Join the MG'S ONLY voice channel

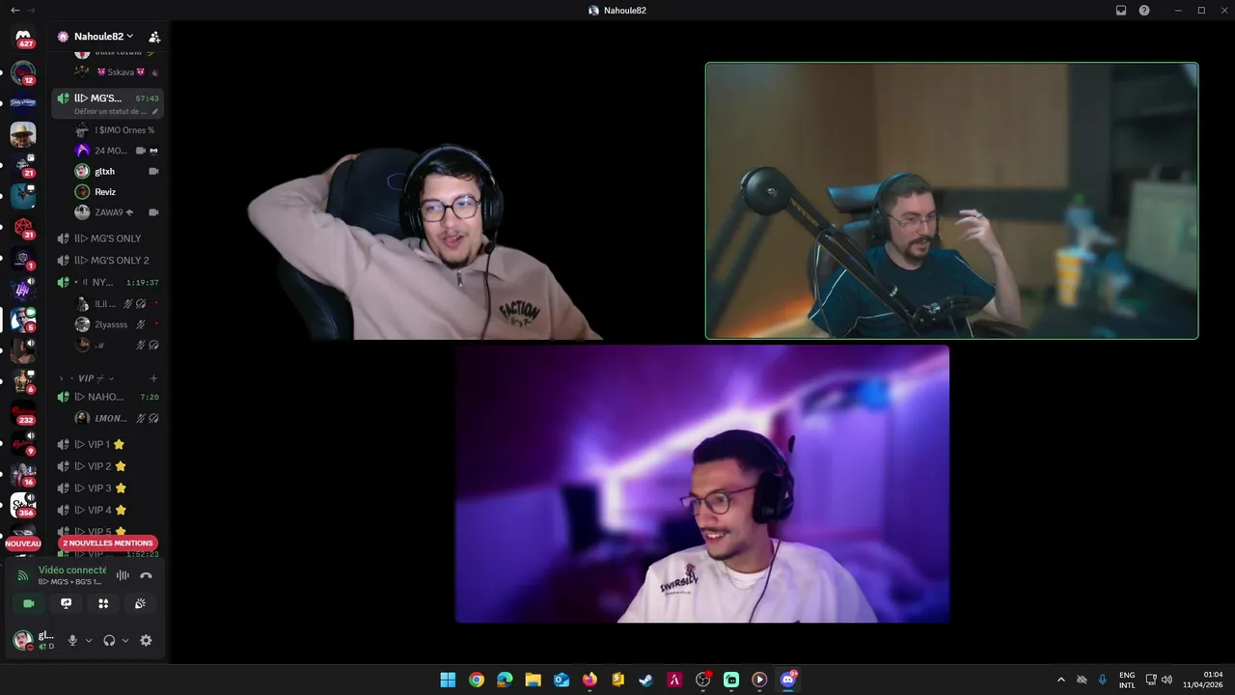coord(107,238)
